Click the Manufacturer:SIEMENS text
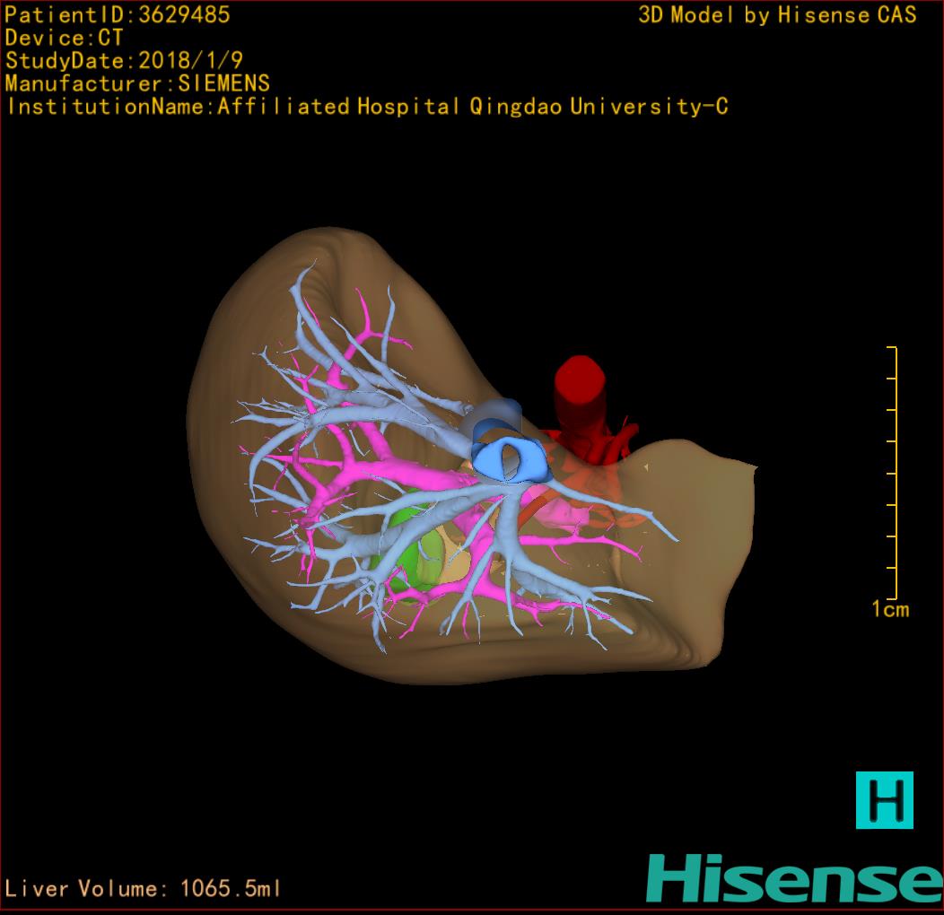 pos(137,83)
